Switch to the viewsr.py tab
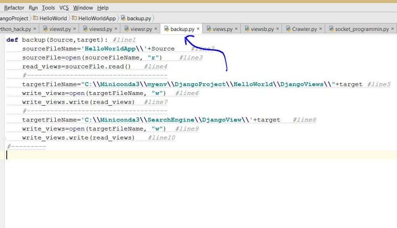 pos(141,29)
